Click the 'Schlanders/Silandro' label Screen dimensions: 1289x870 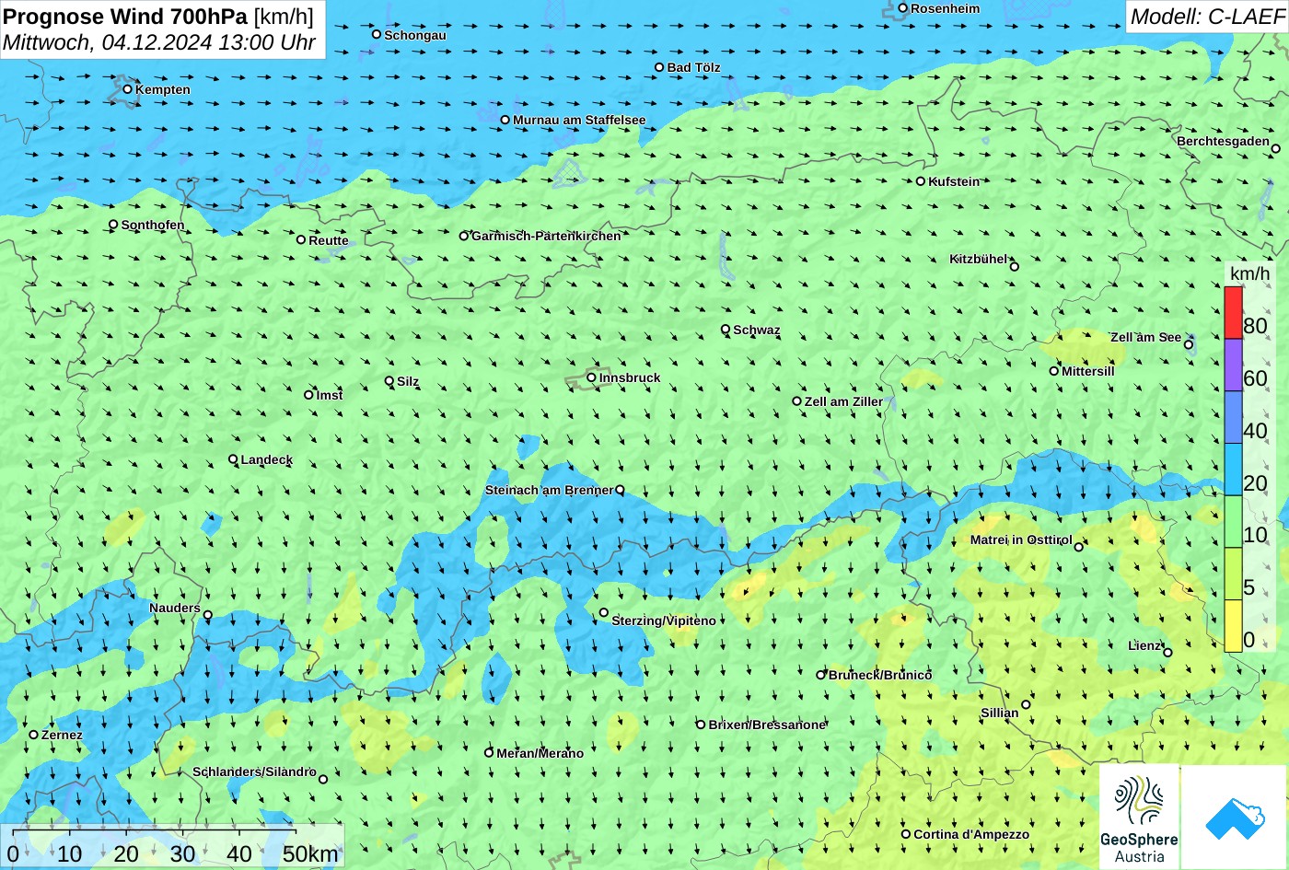pyautogui.click(x=254, y=771)
